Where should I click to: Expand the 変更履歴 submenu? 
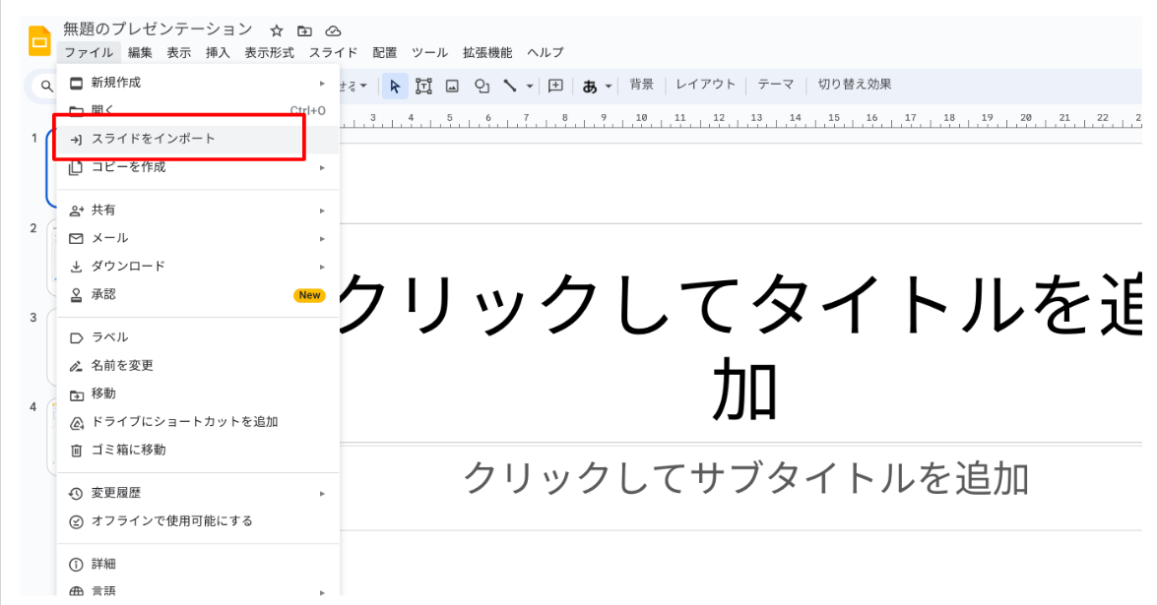[x=198, y=493]
